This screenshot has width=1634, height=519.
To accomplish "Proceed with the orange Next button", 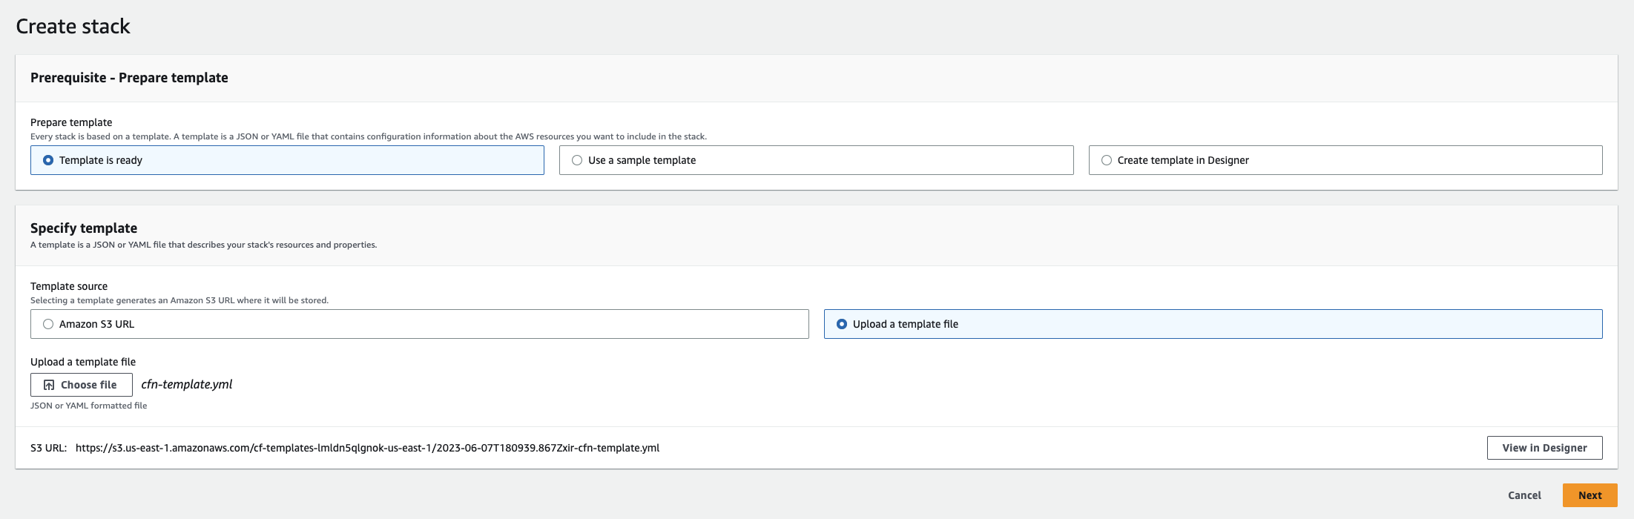I will coord(1589,495).
